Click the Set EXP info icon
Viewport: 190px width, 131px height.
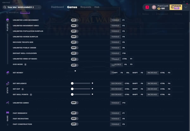click(23, 89)
